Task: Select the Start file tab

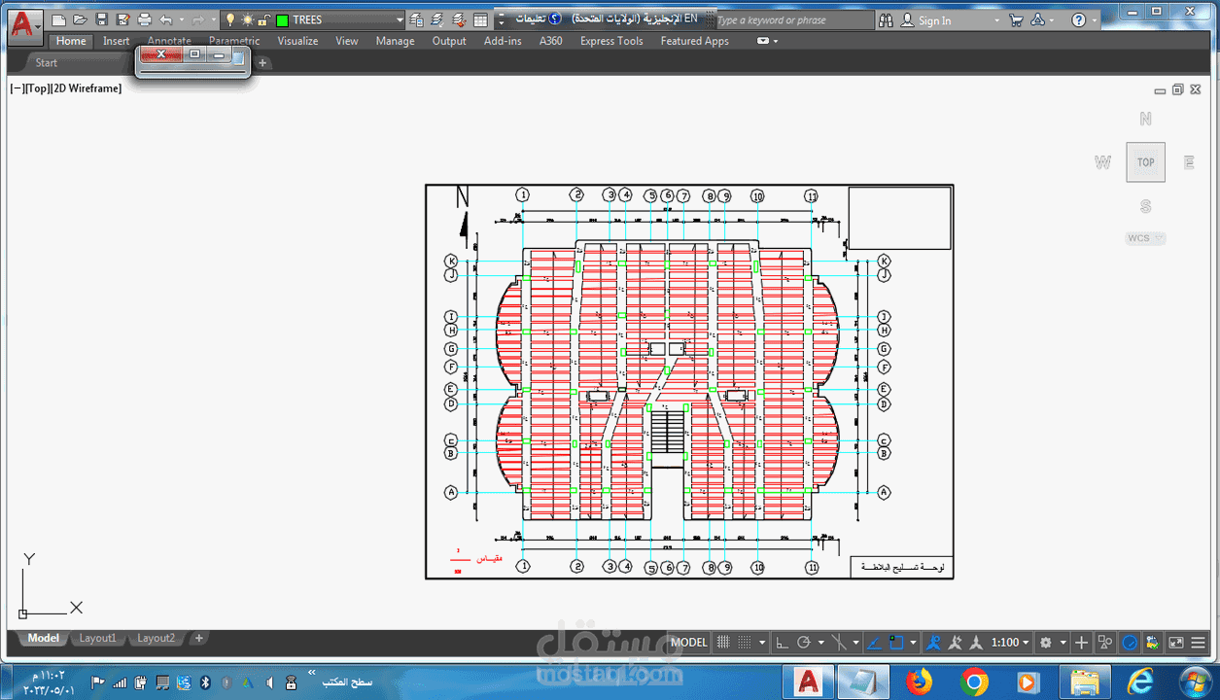Action: [x=46, y=63]
